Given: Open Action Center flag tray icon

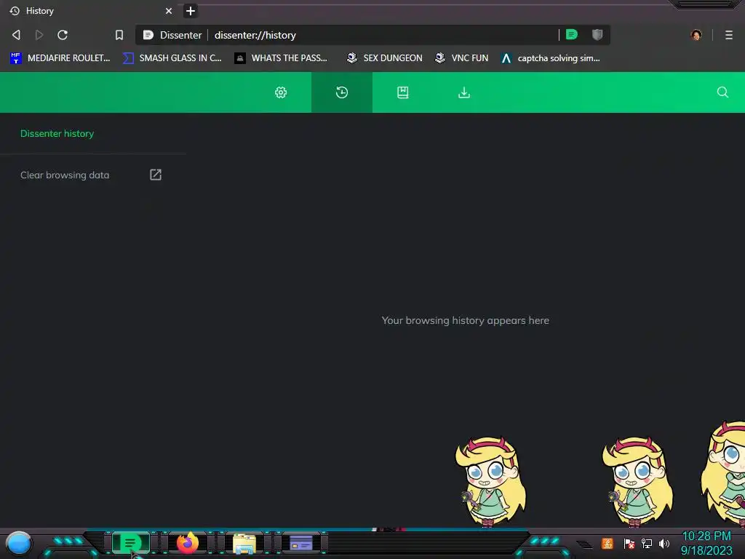Looking at the screenshot, I should coord(629,543).
